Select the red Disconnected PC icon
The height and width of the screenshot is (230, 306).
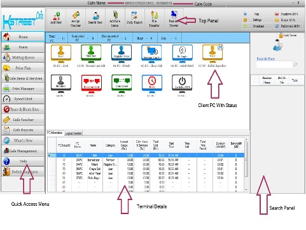tap(92, 84)
